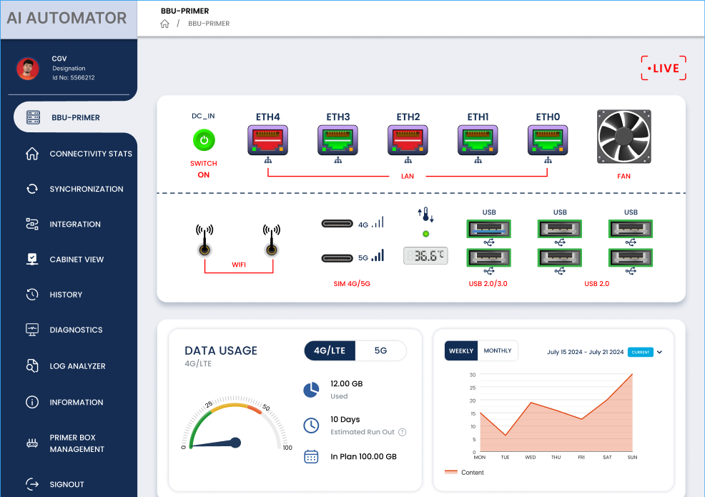
Task: Click the home icon in breadcrumb
Action: click(x=165, y=24)
